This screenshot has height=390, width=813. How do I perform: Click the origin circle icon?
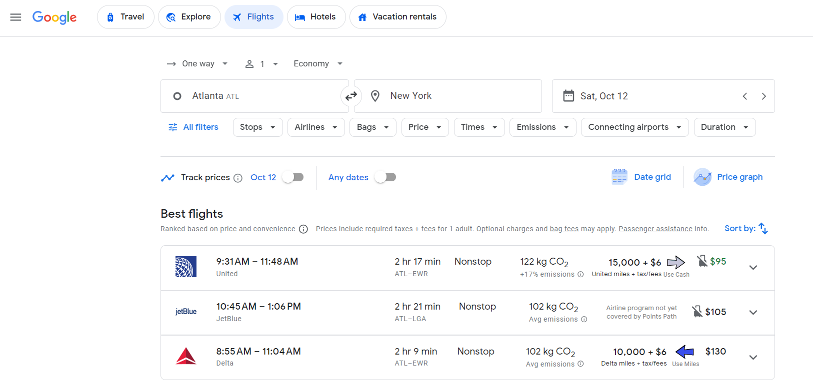click(x=177, y=96)
